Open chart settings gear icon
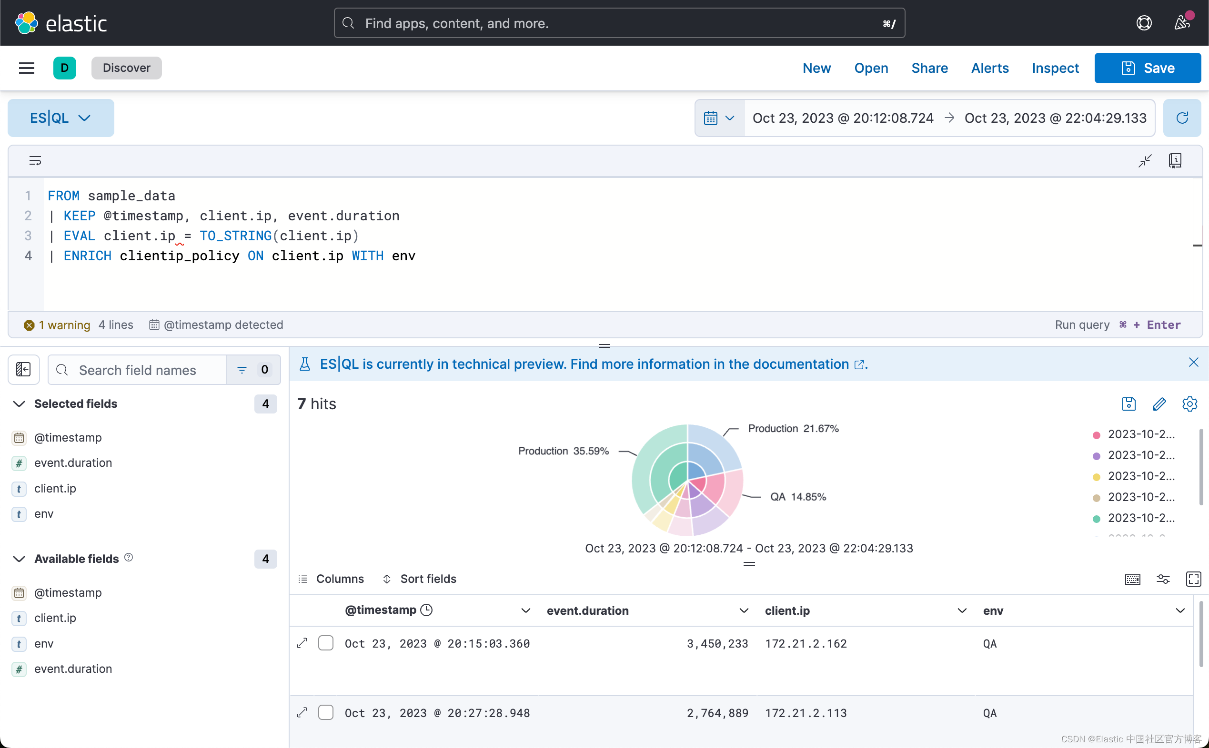The height and width of the screenshot is (748, 1209). pyautogui.click(x=1189, y=404)
